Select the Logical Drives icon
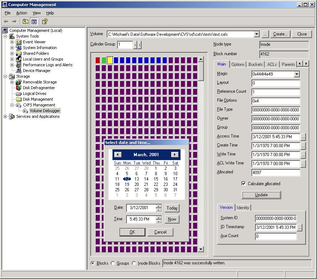Image resolution: width=317 pixels, height=279 pixels. coord(19,93)
